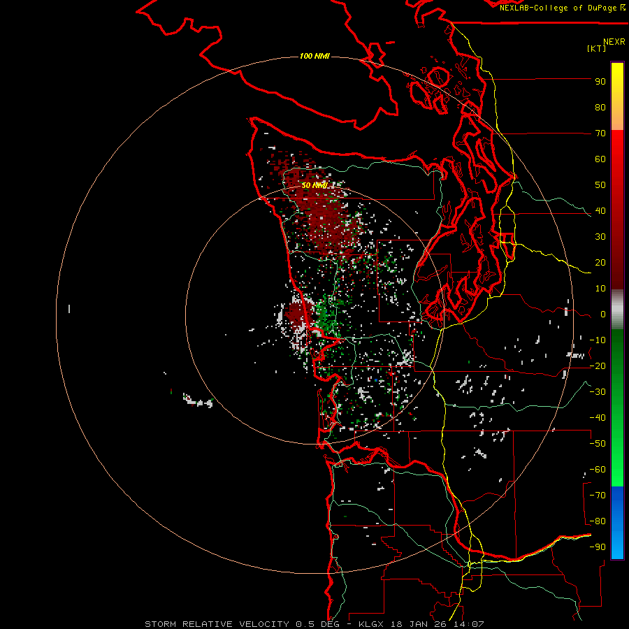629x629 pixels.
Task: Select the -10 scale value
Action: [x=598, y=340]
